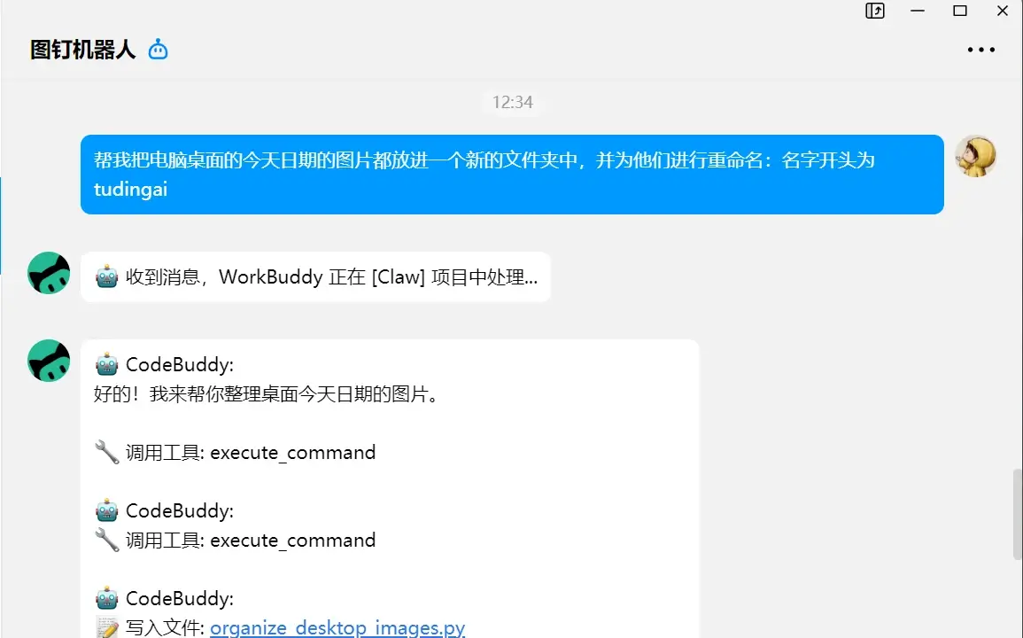Click the pop-out window icon in title bar
1023x638 pixels.
(x=875, y=12)
